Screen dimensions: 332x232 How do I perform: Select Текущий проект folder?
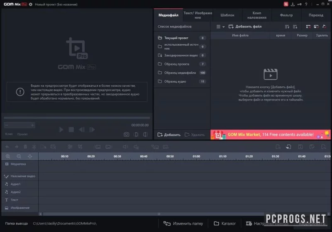click(x=182, y=38)
